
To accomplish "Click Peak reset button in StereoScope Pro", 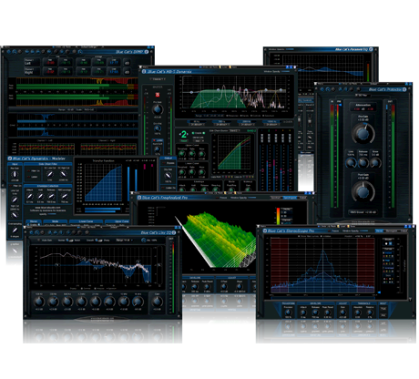I will [383, 308].
